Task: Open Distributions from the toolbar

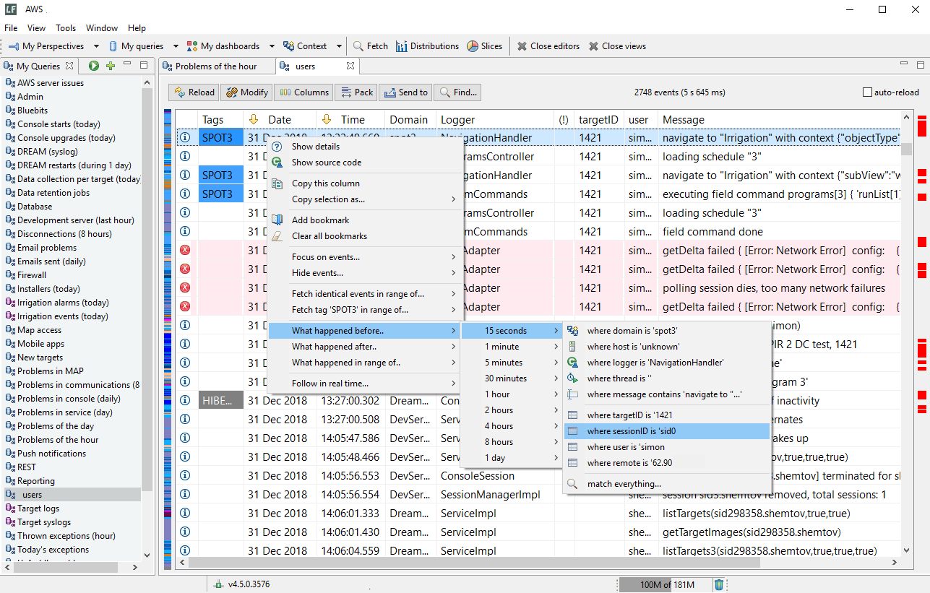Action: [427, 46]
